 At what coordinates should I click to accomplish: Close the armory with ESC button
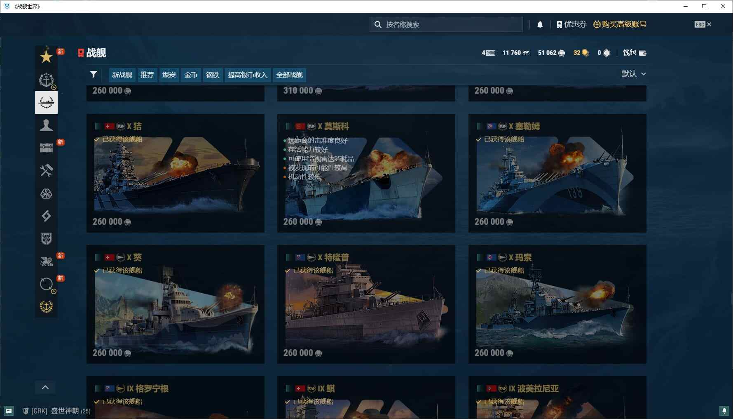click(x=703, y=24)
